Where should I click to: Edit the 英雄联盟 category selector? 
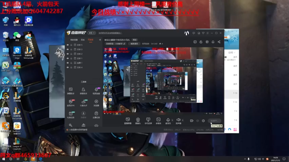click(x=115, y=44)
